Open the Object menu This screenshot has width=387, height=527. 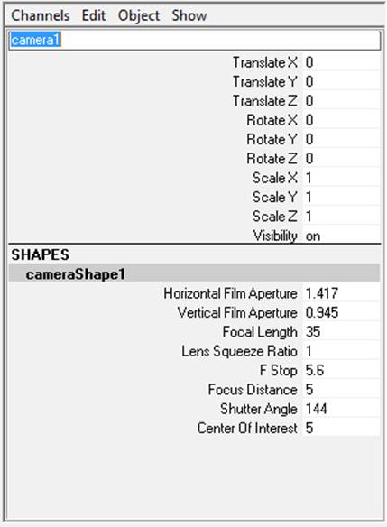[x=139, y=15]
